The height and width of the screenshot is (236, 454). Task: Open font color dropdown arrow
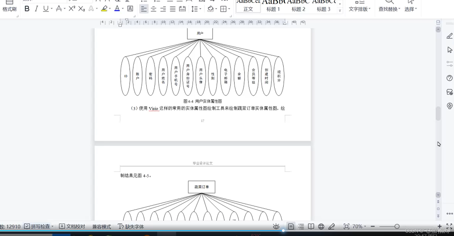tap(123, 9)
